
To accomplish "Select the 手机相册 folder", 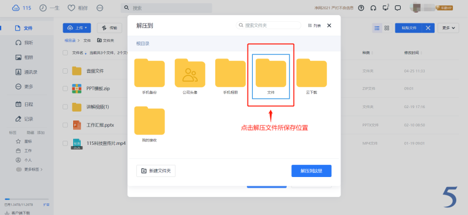I will point(230,77).
